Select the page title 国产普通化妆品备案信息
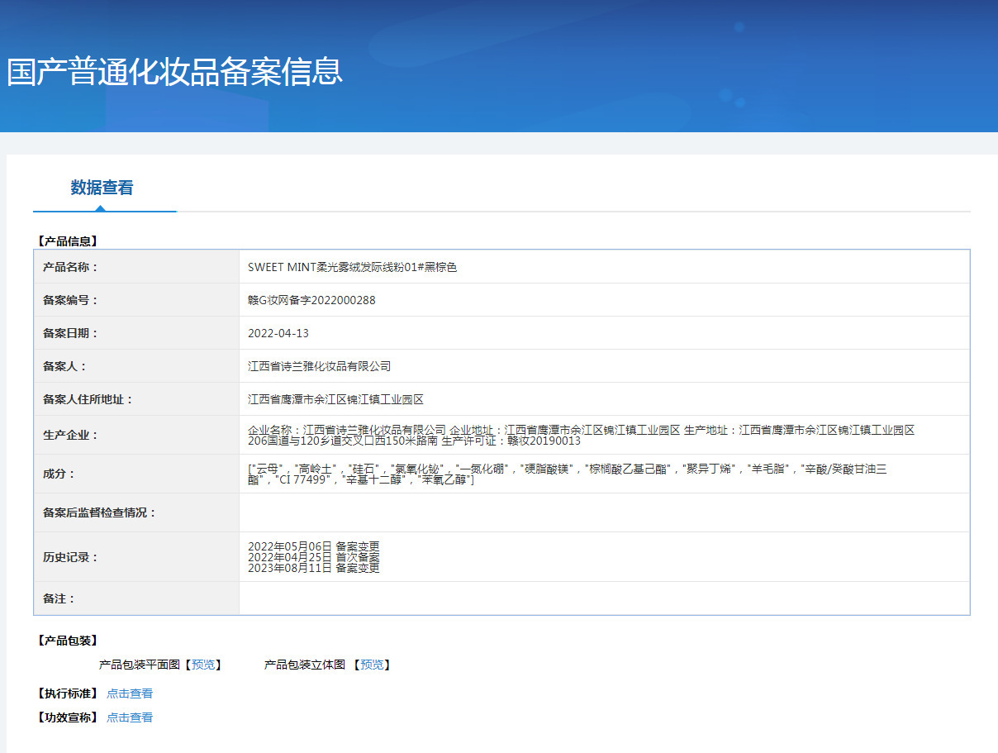 point(174,71)
